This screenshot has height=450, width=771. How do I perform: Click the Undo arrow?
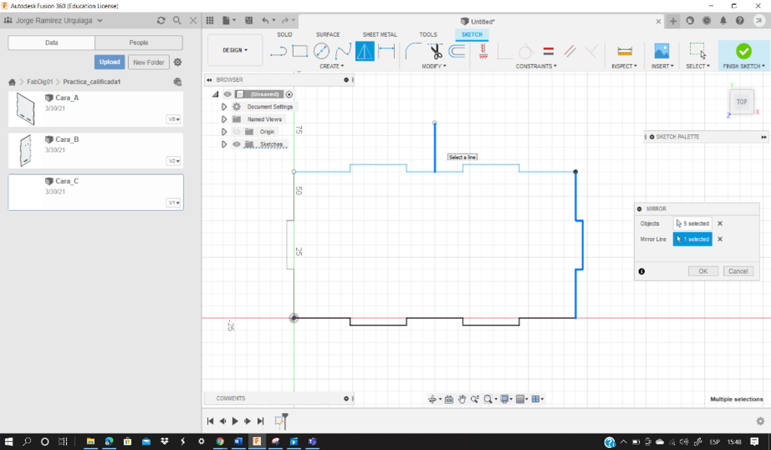(265, 20)
